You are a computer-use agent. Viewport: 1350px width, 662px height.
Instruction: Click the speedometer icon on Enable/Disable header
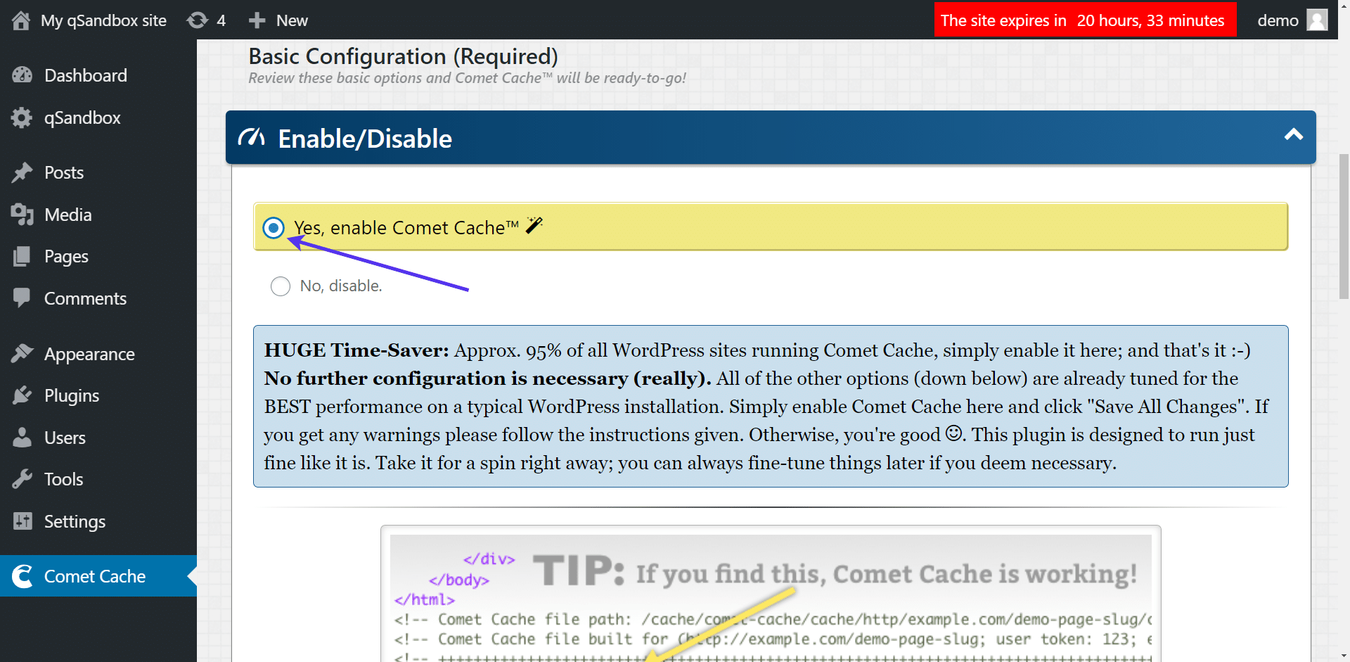(x=254, y=138)
